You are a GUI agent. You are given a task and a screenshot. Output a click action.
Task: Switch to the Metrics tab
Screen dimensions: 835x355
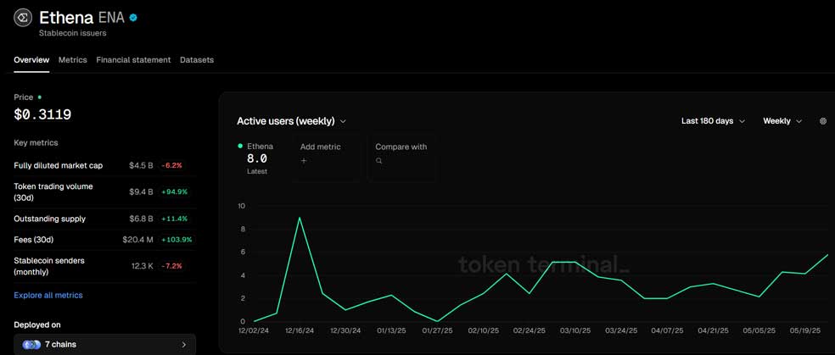click(x=72, y=60)
